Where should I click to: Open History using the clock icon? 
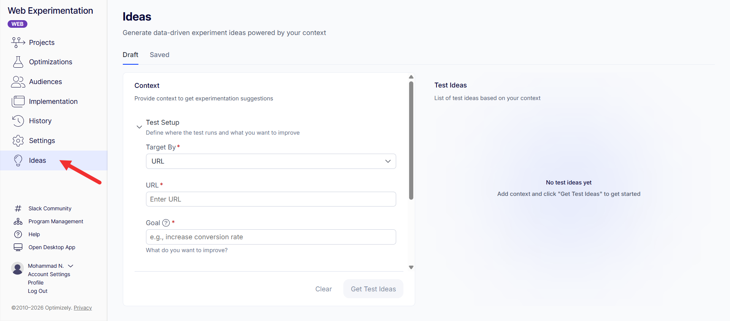[x=18, y=121]
